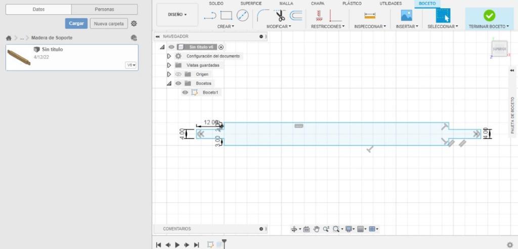Switch to the SUPERFICIE tab

click(251, 4)
